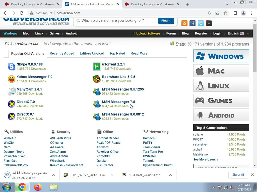Expand options for the ar32 exe download
Screen dimensions: 257x192
(112, 175)
